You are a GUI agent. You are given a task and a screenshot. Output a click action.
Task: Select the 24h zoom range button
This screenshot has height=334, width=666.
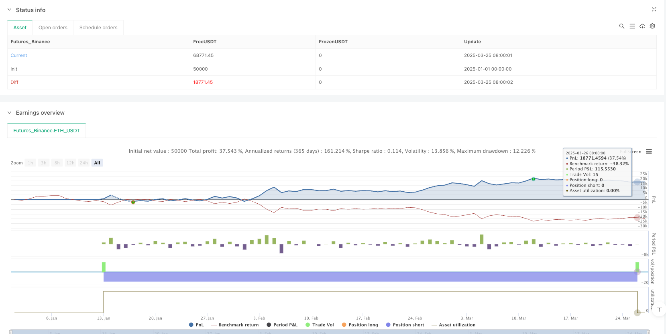84,163
